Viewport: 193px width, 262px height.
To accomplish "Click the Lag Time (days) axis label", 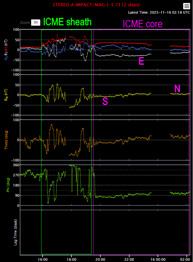I will click(15, 233).
